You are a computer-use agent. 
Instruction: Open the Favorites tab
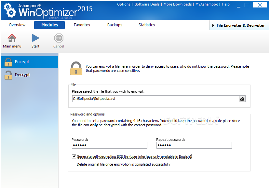click(x=82, y=25)
